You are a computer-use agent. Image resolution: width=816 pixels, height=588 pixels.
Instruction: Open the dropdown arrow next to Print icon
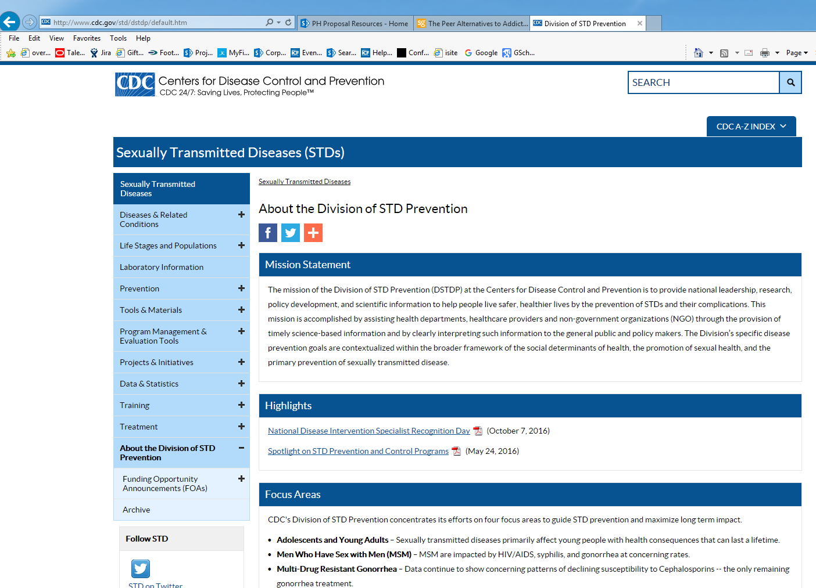tap(777, 53)
